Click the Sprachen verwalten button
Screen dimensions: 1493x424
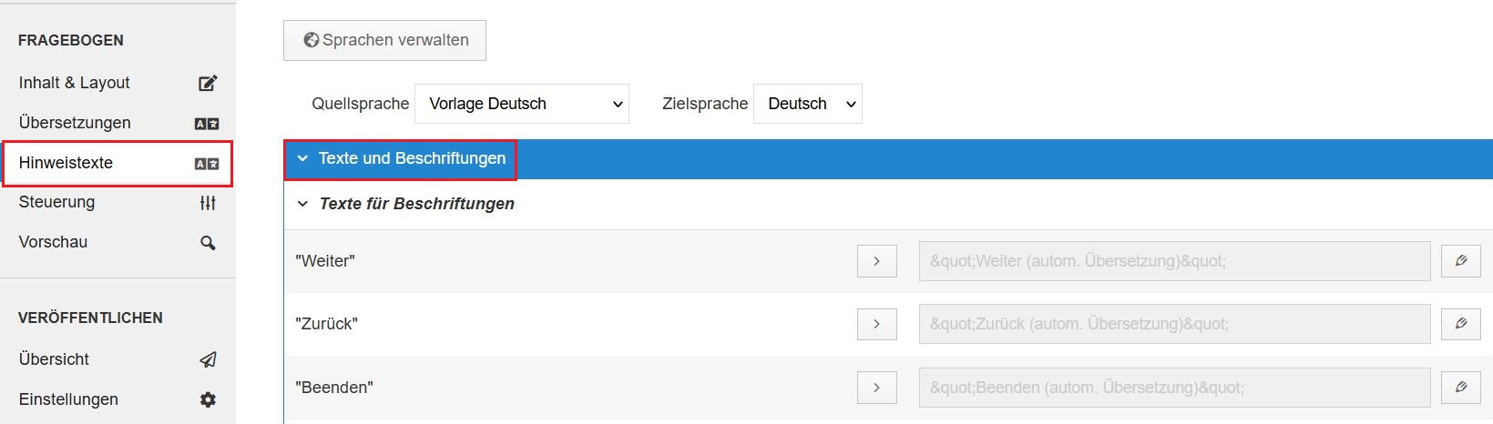(x=384, y=40)
